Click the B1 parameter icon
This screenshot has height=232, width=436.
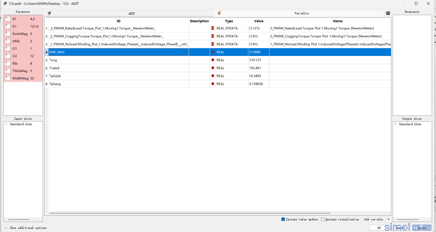8,19
